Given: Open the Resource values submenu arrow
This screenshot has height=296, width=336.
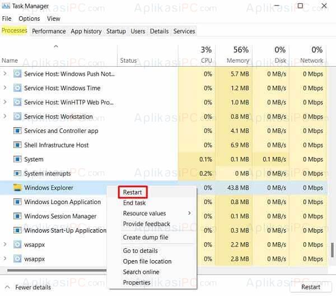Looking at the screenshot, I should [x=189, y=213].
